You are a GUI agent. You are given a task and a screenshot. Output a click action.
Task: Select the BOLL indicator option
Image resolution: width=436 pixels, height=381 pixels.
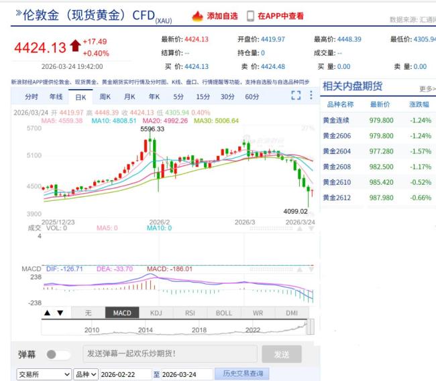tap(224, 313)
